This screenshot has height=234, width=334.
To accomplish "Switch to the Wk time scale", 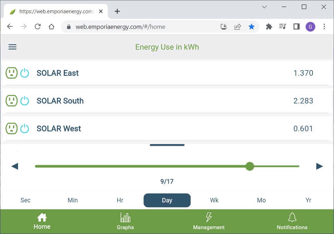I will (x=214, y=200).
